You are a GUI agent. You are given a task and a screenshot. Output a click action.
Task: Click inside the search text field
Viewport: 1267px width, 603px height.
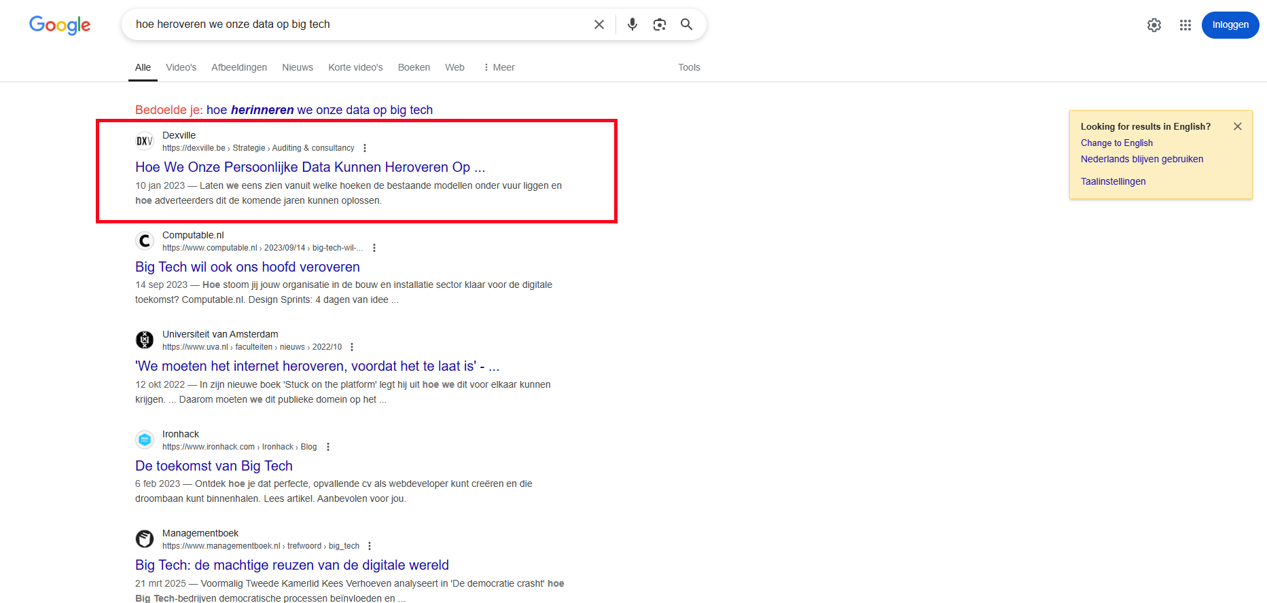point(360,24)
